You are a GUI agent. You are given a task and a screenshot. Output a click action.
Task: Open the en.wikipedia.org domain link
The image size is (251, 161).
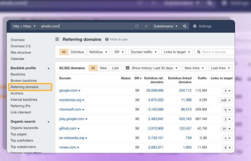point(72,138)
